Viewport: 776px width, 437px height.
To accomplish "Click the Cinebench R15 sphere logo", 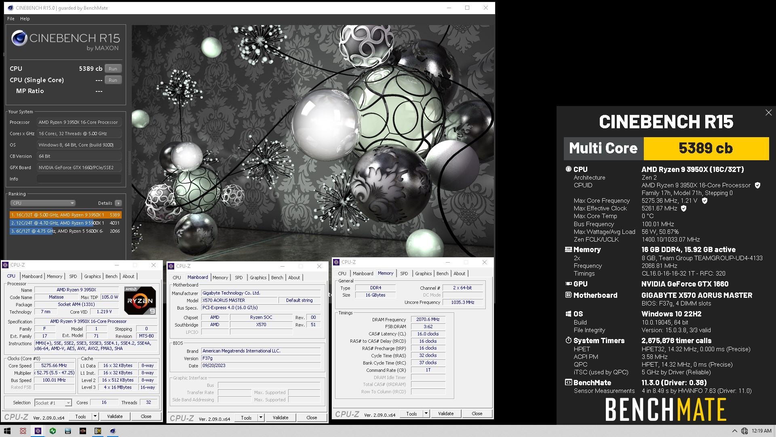I will pyautogui.click(x=19, y=38).
